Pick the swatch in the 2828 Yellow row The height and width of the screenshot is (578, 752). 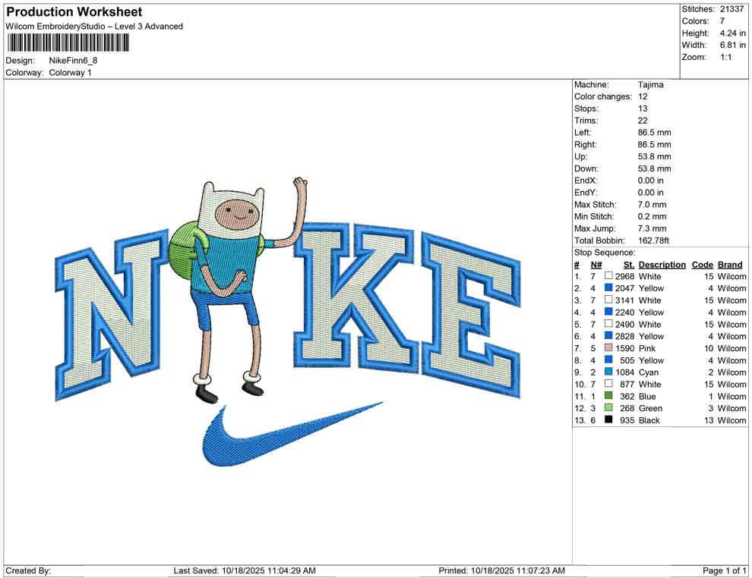(x=608, y=336)
